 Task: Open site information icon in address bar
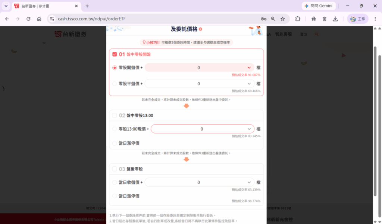click(52, 19)
